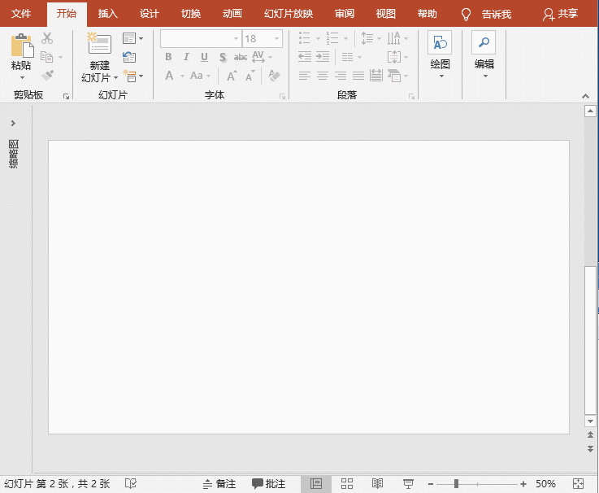Screen dimensions: 599x493
Task: Toggle Italic formatting
Action: (x=186, y=57)
